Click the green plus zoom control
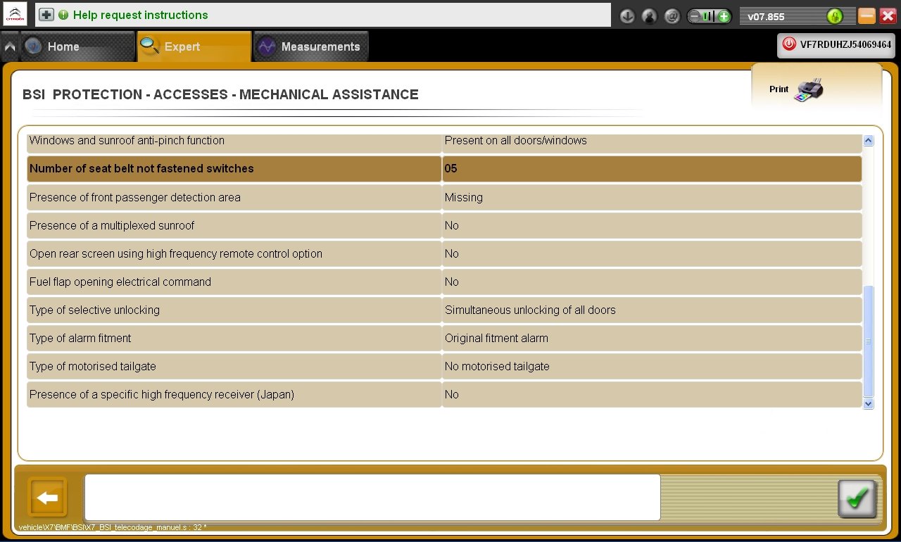Screen dimensions: 901x542 (724, 16)
